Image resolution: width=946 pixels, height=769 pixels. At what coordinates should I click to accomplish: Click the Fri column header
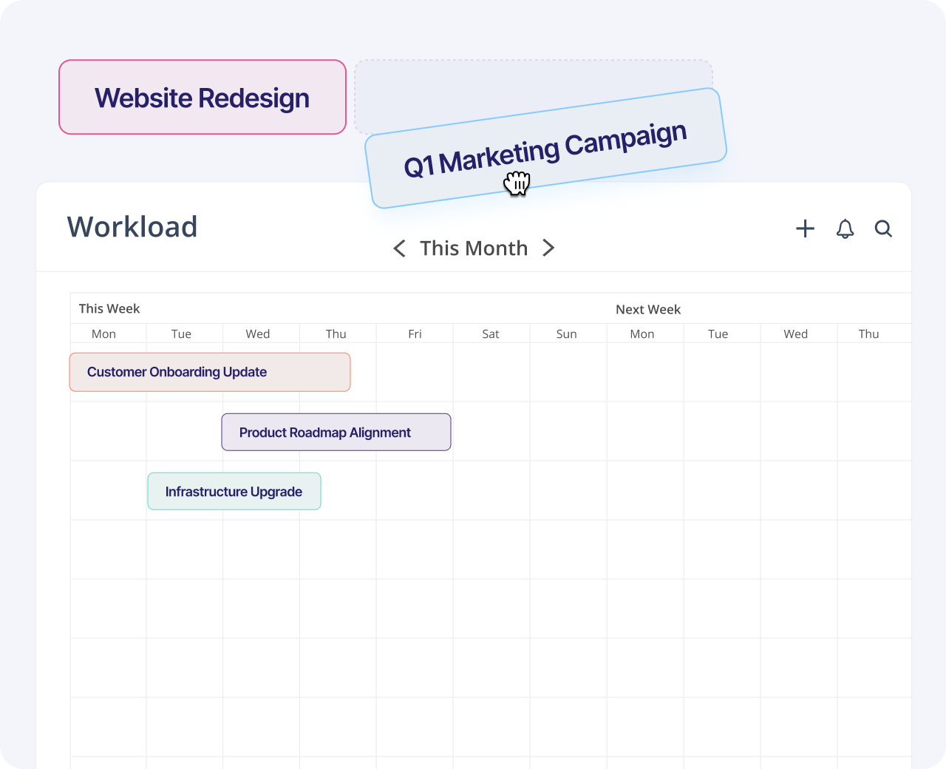415,333
